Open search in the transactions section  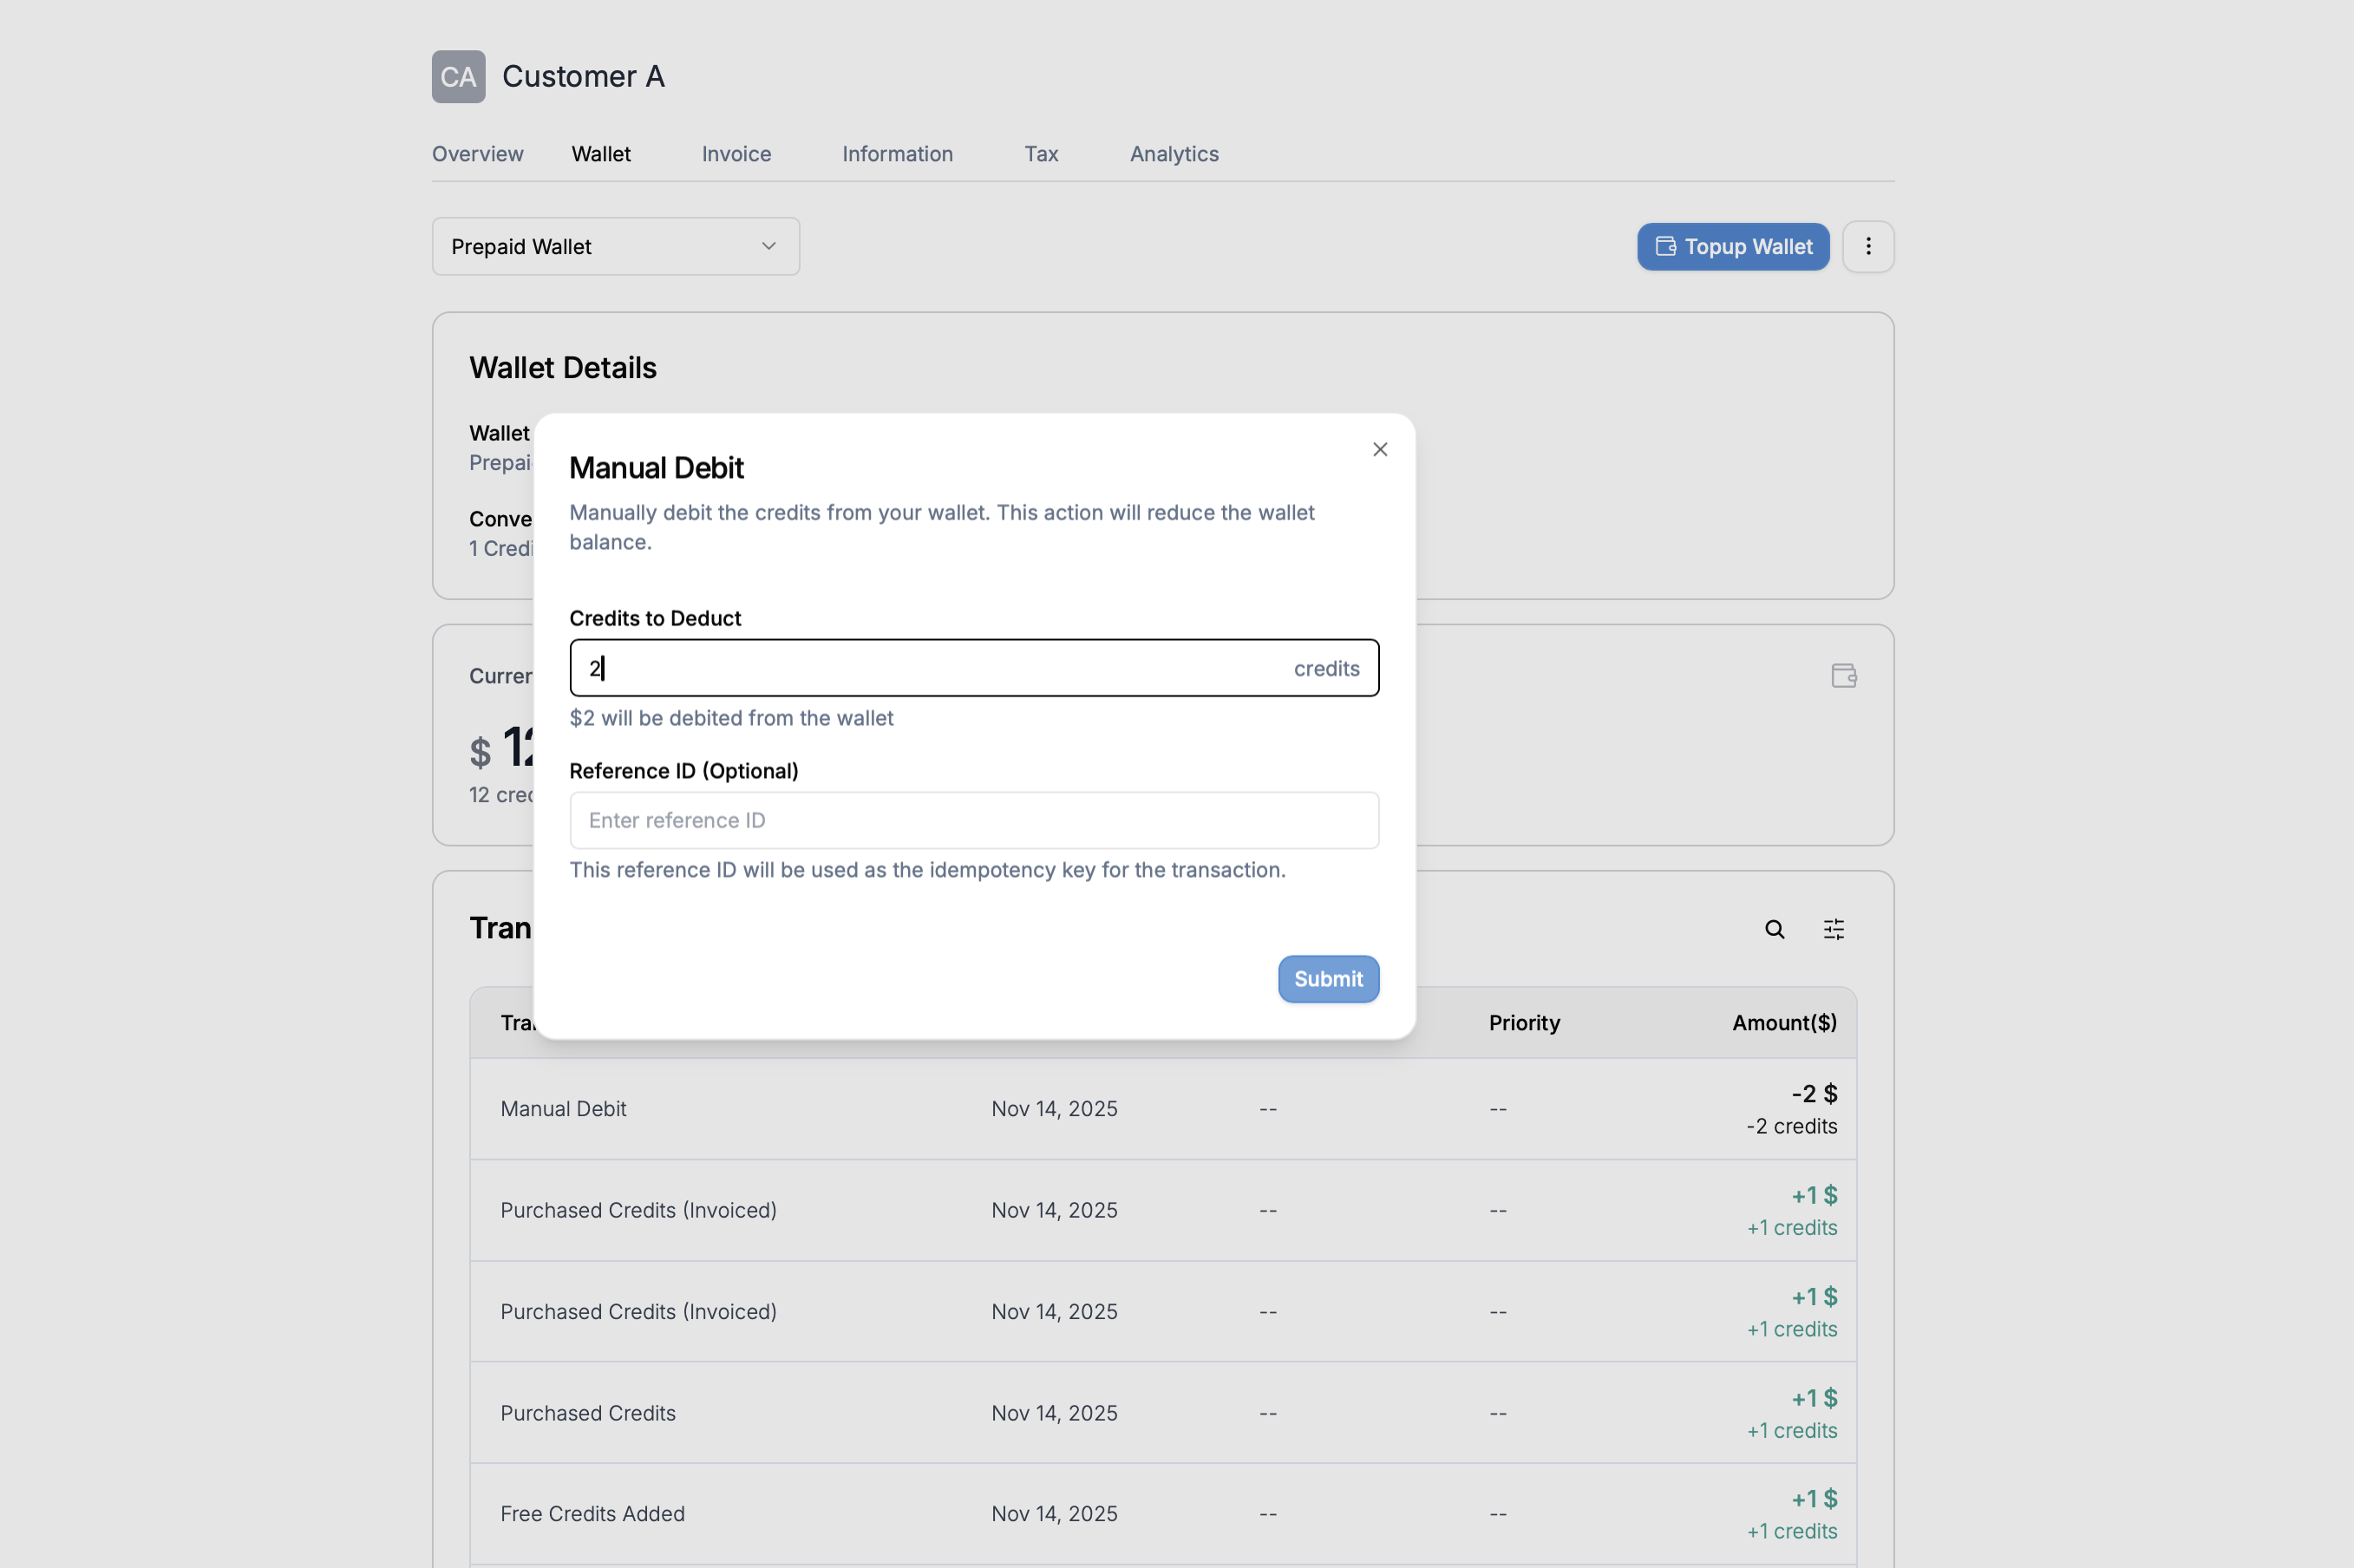[1774, 929]
